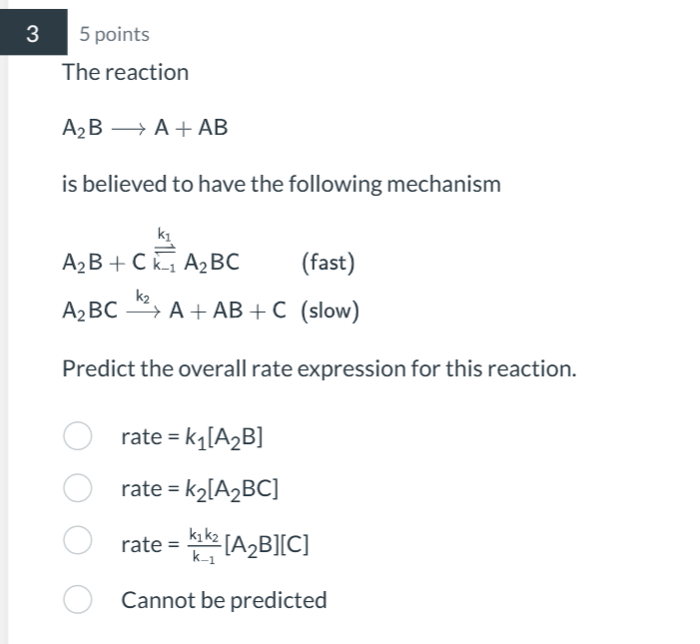Click the A2B + C equilibrium step equation
The height and width of the screenshot is (644, 700).
click(151, 263)
